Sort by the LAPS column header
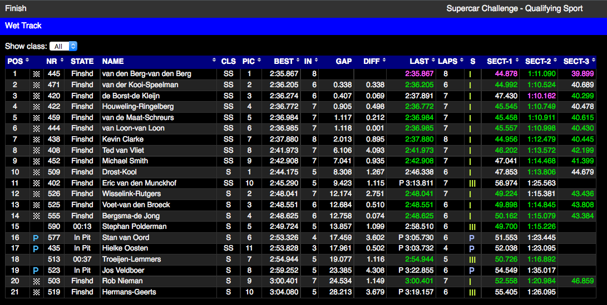Viewport: 607px width, 305px height. coord(450,61)
